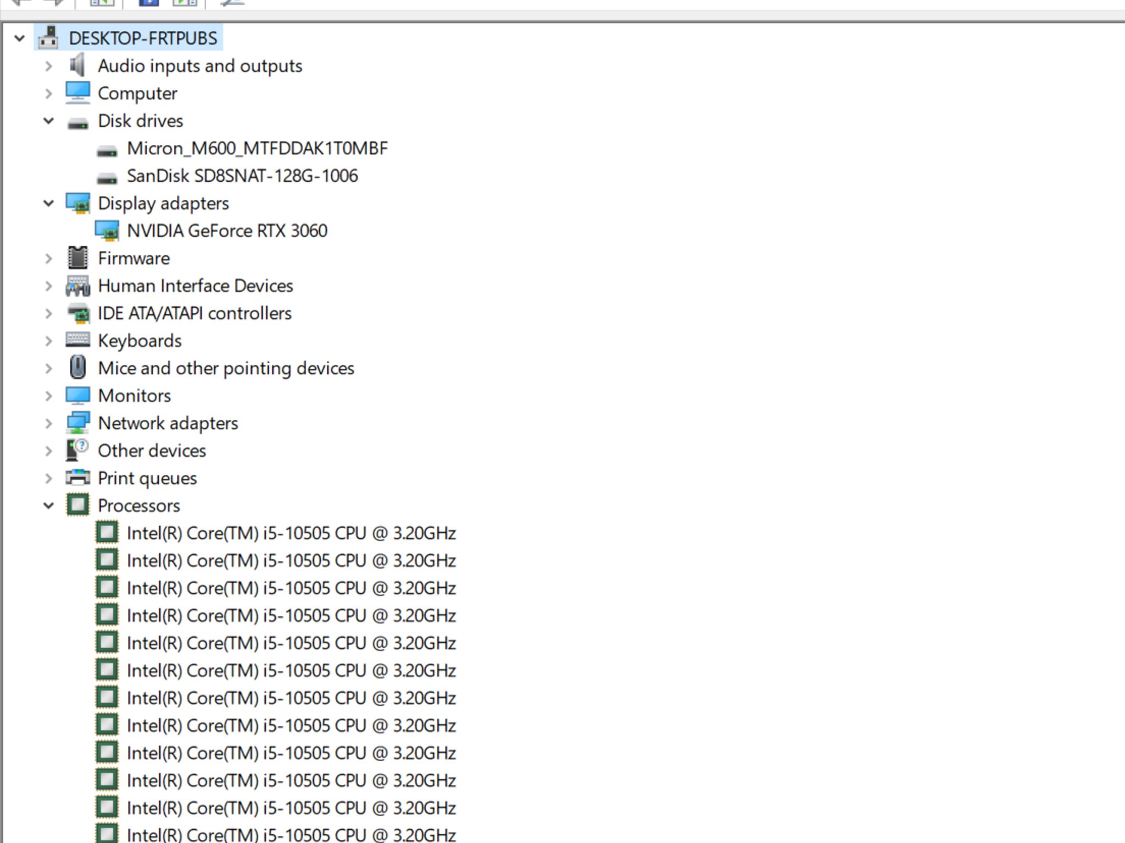This screenshot has height=843, width=1125.
Task: Expand Audio inputs and outputs category
Action: tap(49, 66)
